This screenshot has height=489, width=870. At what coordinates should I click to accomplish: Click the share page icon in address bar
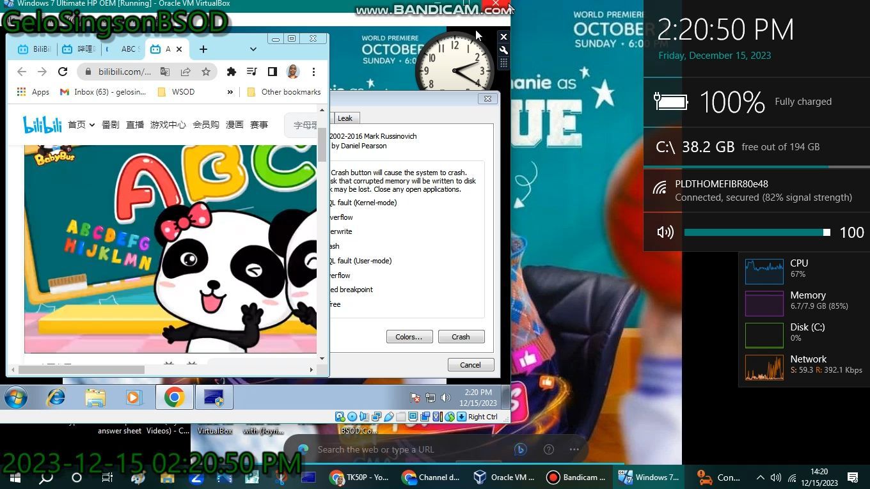pyautogui.click(x=186, y=72)
